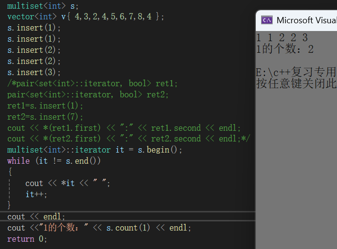Click the commented cout line with ret2.first
The width and height of the screenshot is (337, 249).
click(x=129, y=139)
